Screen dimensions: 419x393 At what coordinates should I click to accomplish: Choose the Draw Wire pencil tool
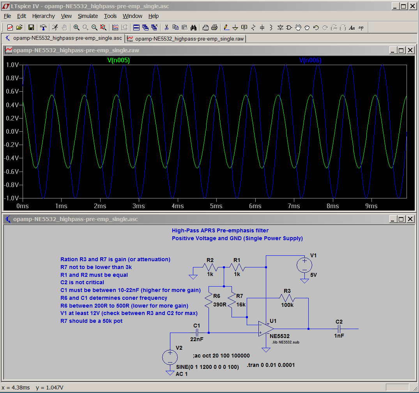226,27
